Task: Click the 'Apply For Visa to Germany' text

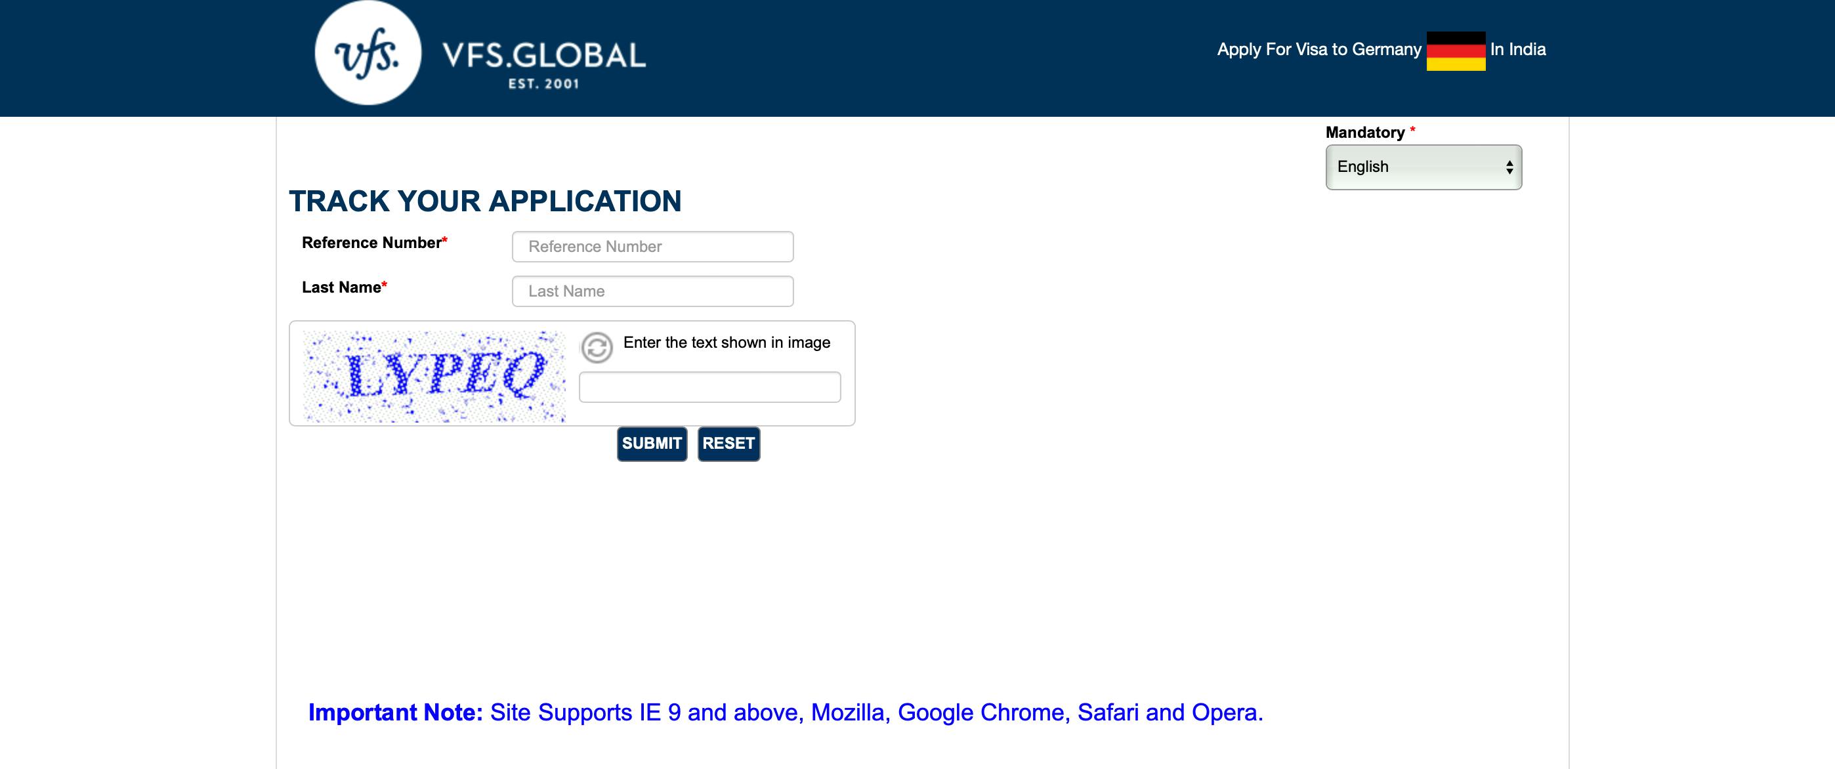Action: pyautogui.click(x=1318, y=50)
